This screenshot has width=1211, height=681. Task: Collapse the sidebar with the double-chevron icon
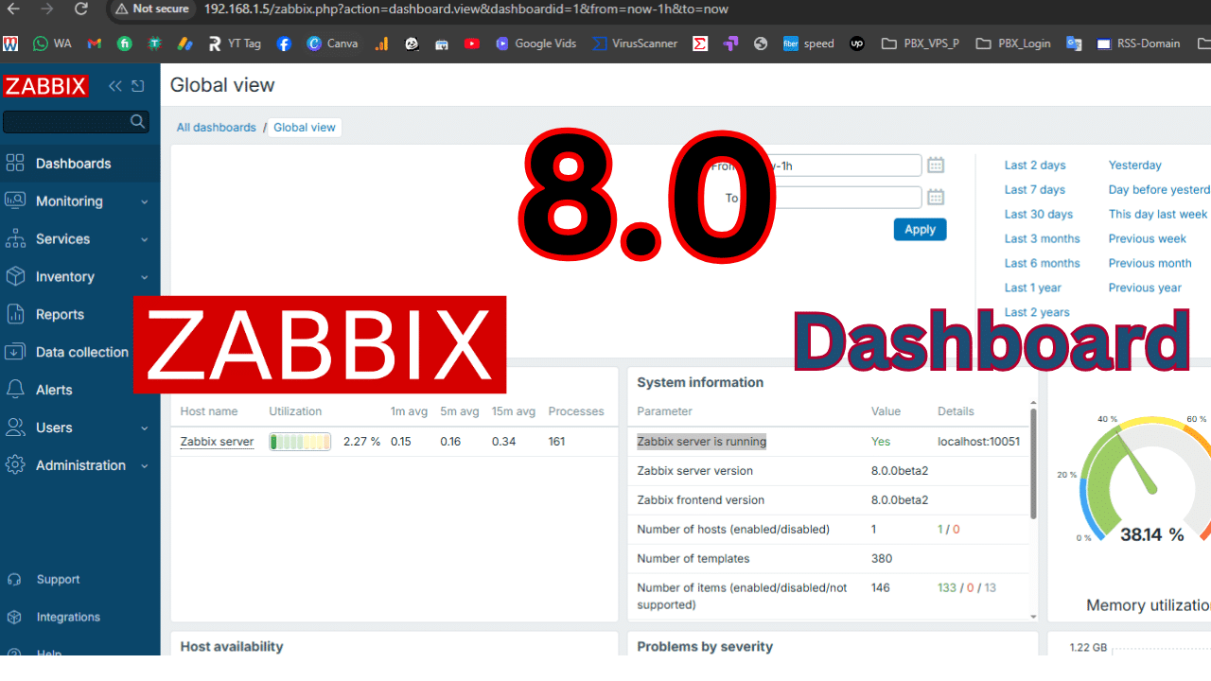115,86
